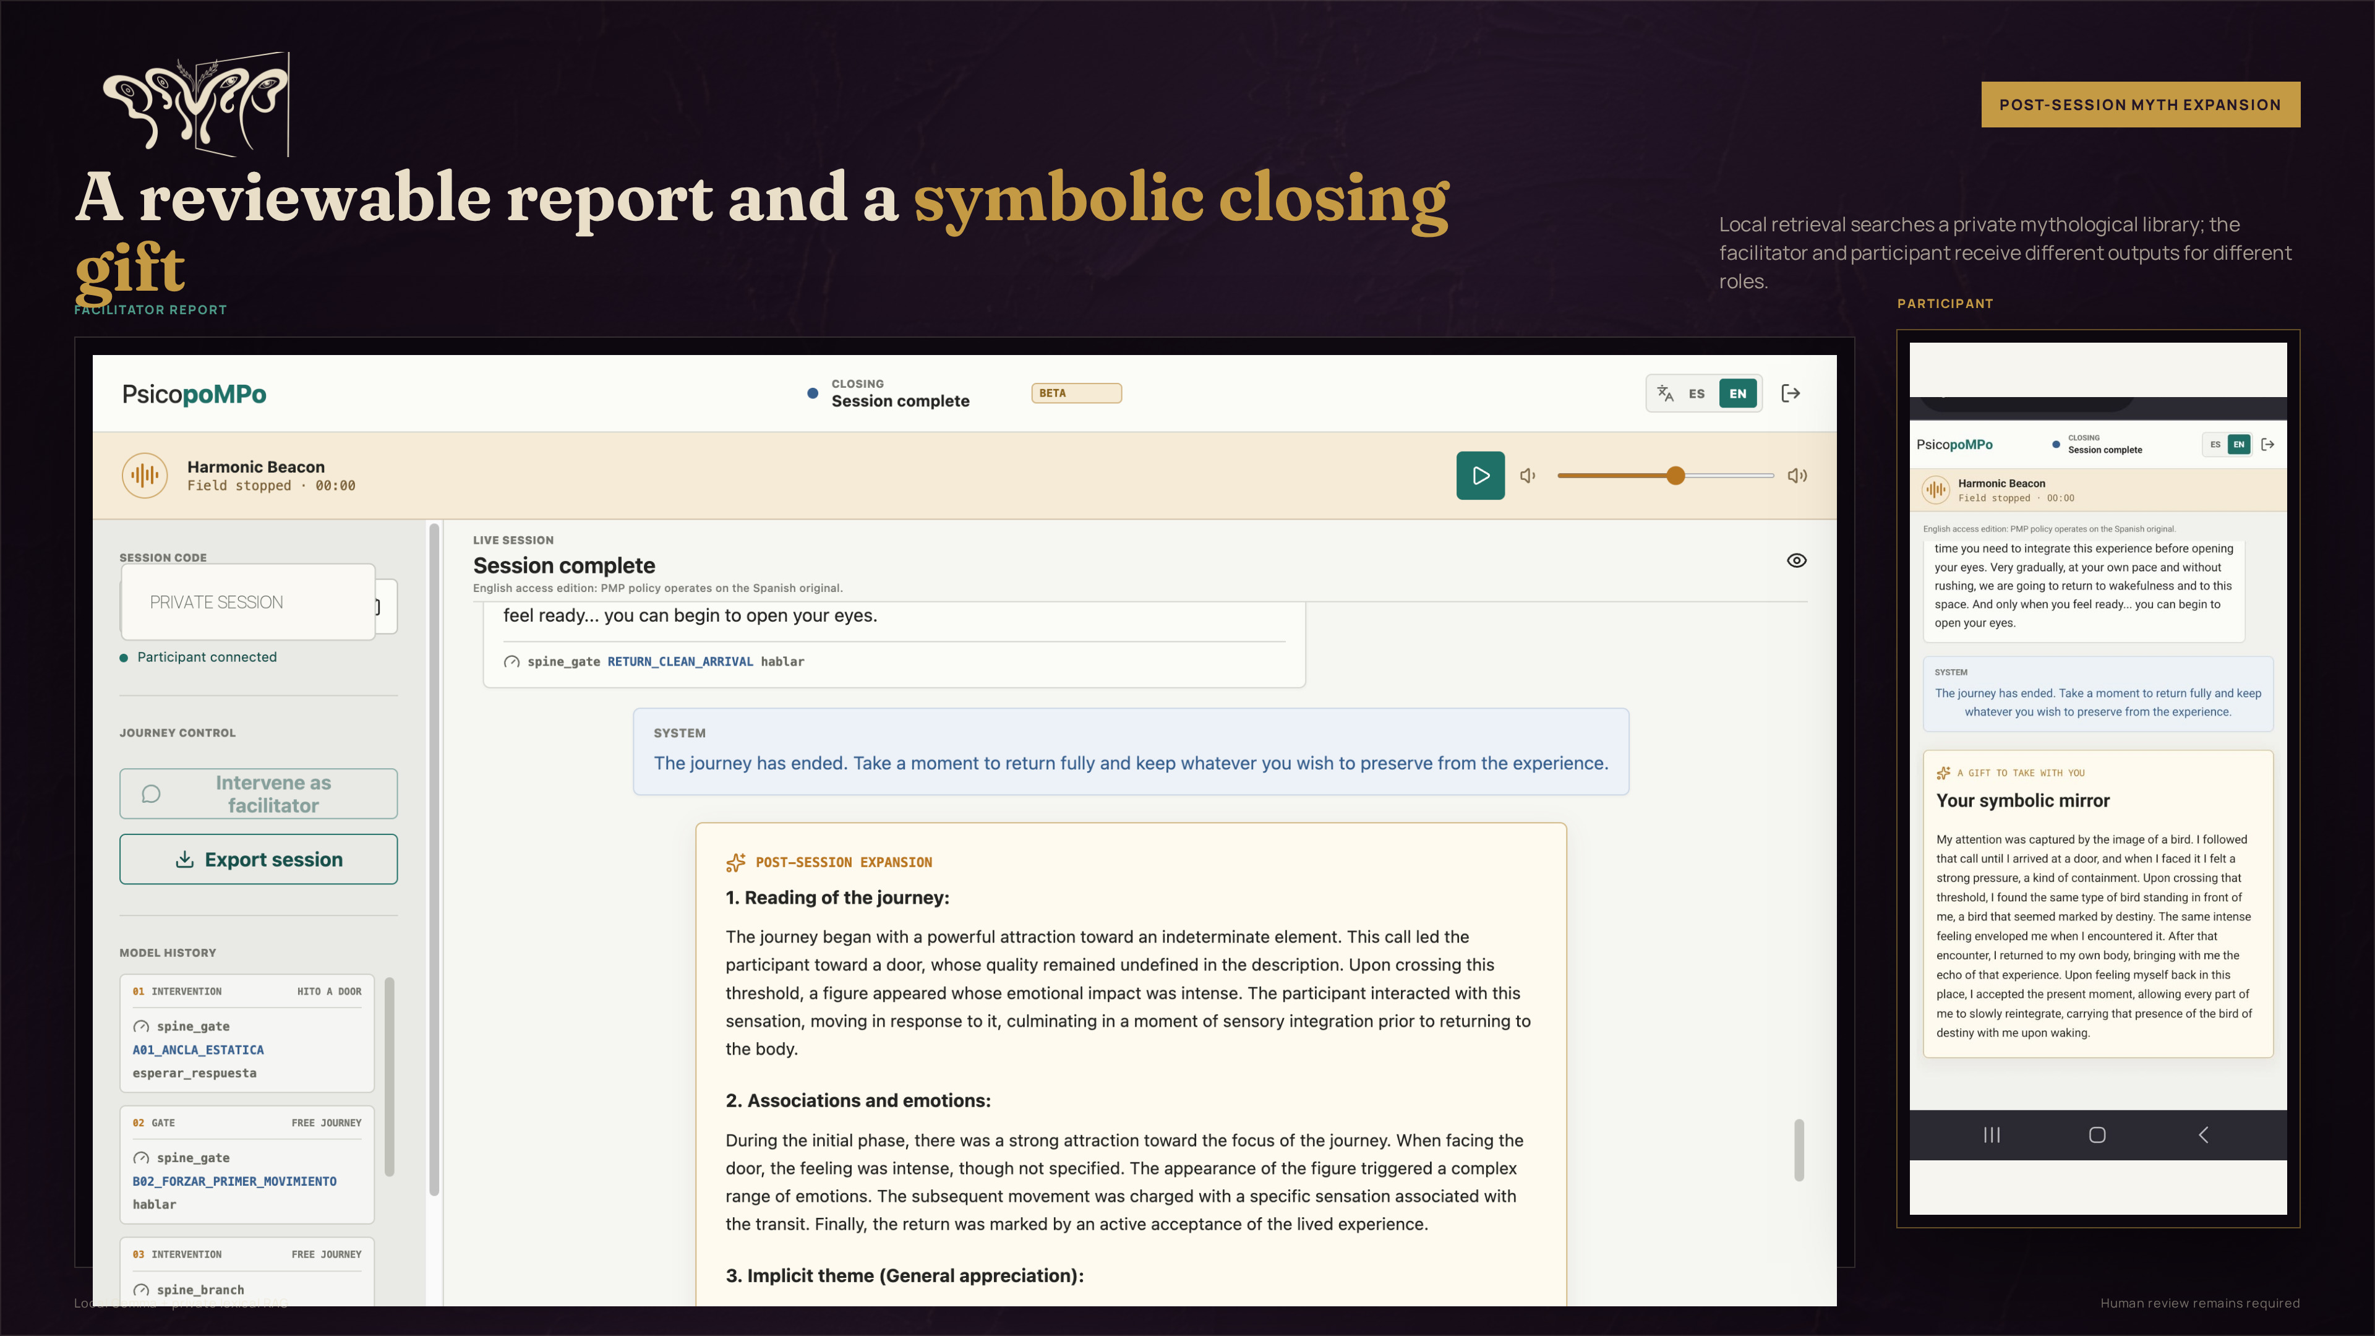Open model history card 01 INTERVENTION
The height and width of the screenshot is (1336, 2375).
point(247,1034)
